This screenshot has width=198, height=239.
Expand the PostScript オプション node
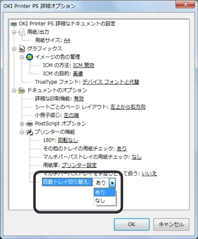22,124
